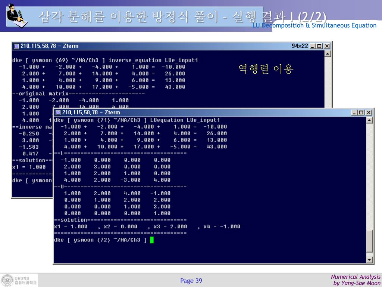Click the back Zterm window's title bar icon
Screen dimensions: 382x287
click(x=16, y=46)
